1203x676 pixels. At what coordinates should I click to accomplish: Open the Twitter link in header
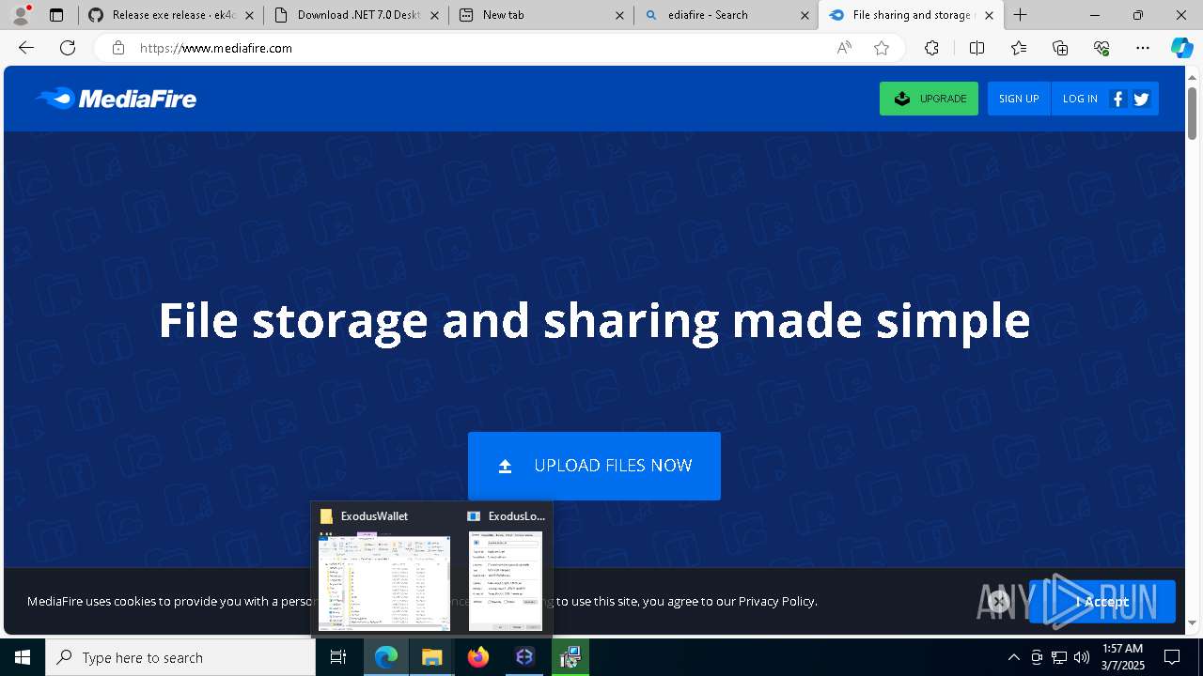click(x=1141, y=99)
